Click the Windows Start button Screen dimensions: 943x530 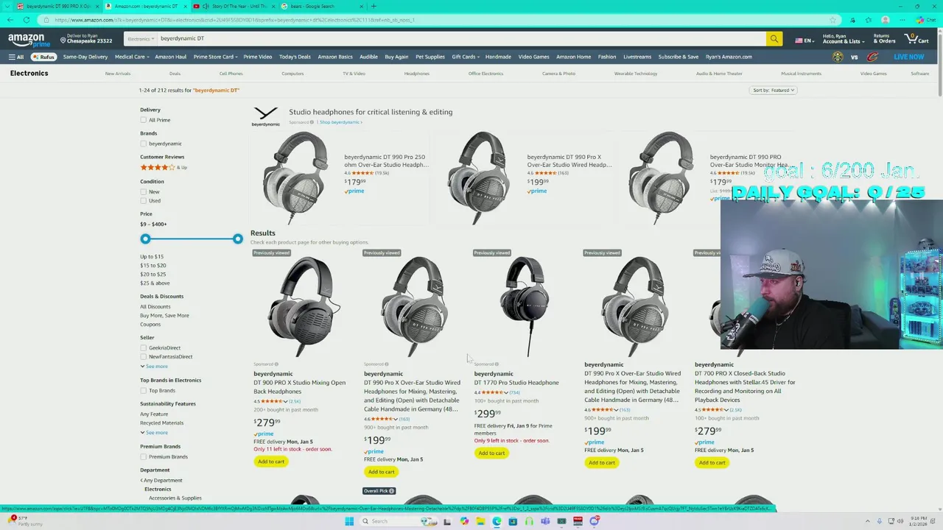tap(349, 521)
